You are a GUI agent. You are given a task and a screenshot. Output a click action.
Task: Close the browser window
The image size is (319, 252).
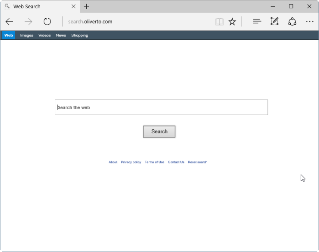point(309,6)
